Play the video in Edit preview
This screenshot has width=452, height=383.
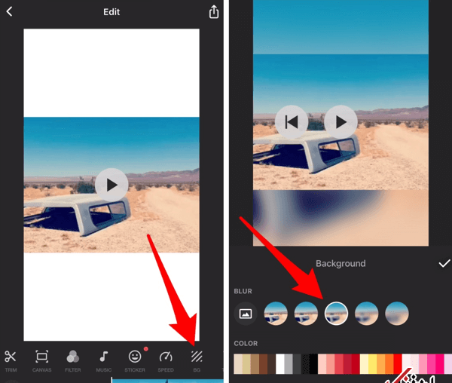tap(111, 185)
